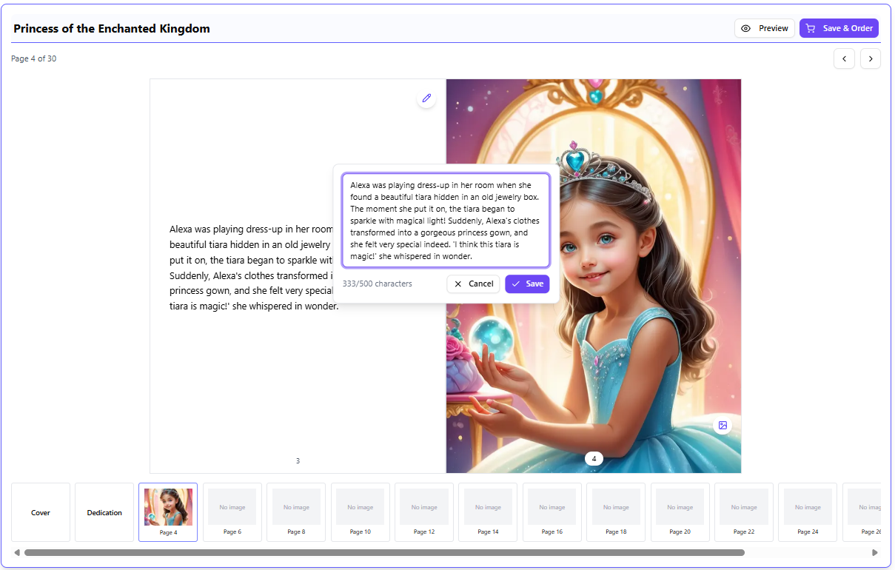Click the Page 4 thumbnail with the princess image

168,512
